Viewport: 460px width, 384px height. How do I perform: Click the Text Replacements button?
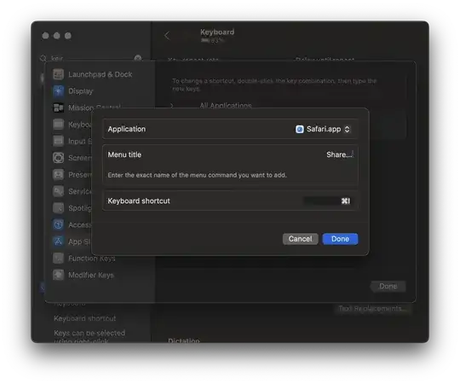pyautogui.click(x=372, y=309)
